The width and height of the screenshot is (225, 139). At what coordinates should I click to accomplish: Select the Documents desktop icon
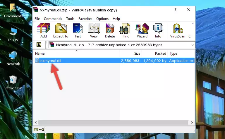tap(13, 11)
